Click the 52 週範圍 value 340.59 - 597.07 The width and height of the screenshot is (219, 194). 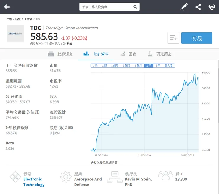pyautogui.click(x=18, y=102)
